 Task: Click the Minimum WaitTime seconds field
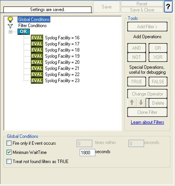[87, 152]
